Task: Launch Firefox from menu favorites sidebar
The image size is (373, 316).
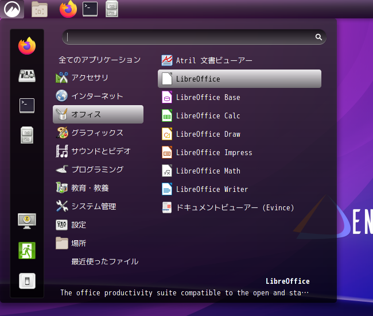Action: (27, 45)
